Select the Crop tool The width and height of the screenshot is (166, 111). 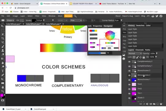pyautogui.click(x=3, y=38)
